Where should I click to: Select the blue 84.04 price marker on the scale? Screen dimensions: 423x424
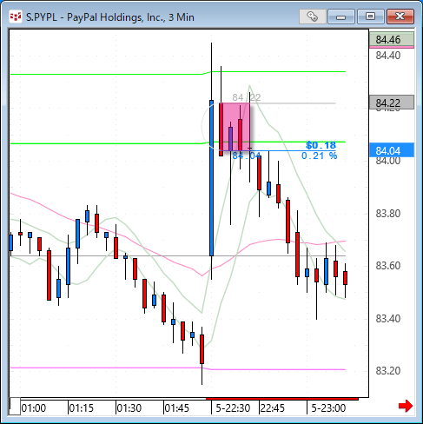click(392, 150)
